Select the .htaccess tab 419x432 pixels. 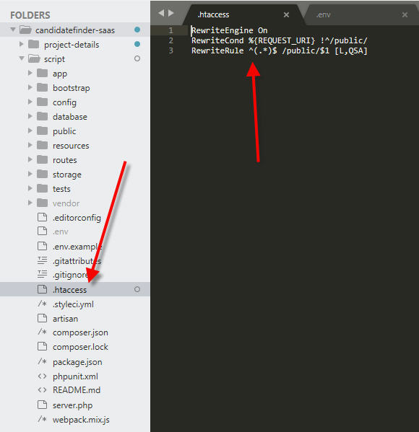click(213, 14)
